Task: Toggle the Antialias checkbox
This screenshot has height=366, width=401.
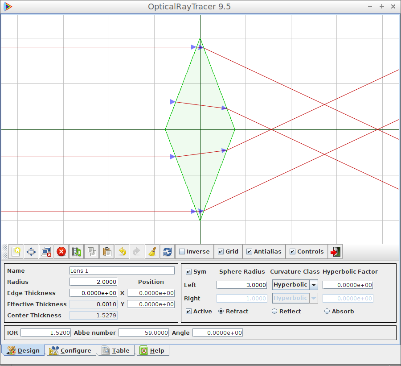Action: (x=250, y=252)
